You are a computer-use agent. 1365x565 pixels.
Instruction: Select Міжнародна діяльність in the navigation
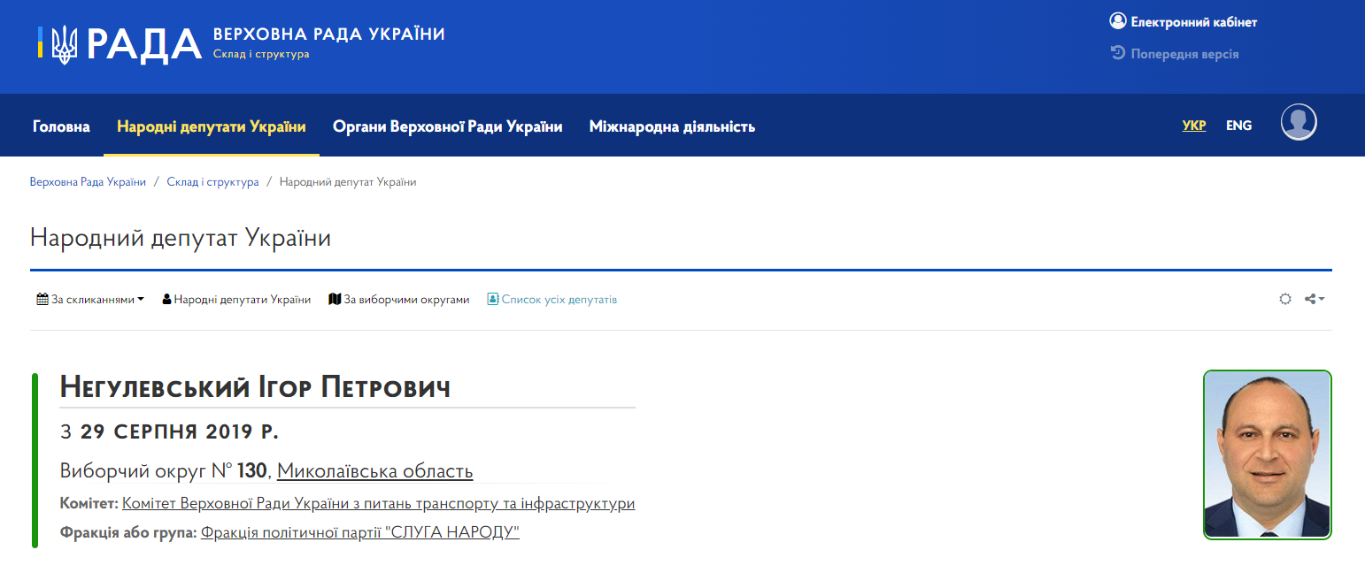672,126
